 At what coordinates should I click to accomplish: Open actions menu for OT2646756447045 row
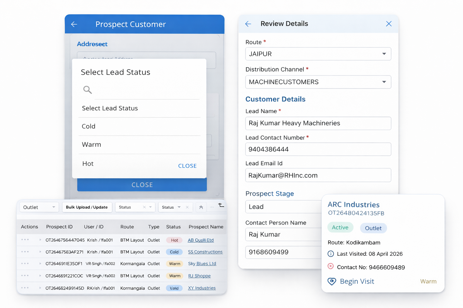pyautogui.click(x=25, y=240)
